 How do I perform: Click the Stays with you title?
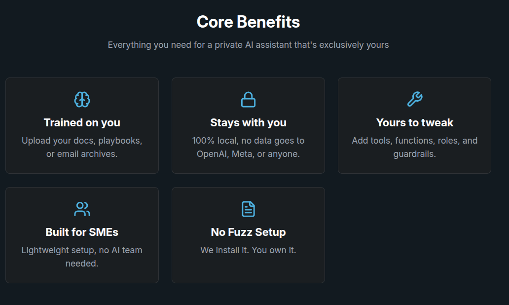[x=248, y=122]
